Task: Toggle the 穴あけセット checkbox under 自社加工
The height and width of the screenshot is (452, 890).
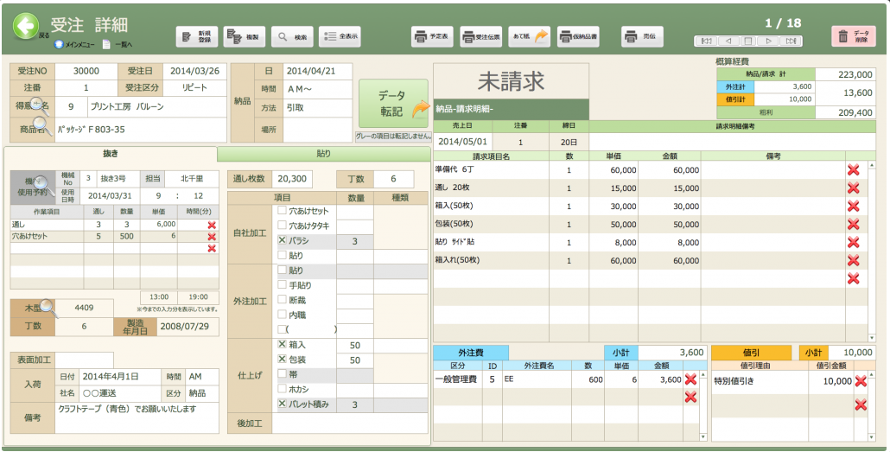Action: (x=282, y=211)
